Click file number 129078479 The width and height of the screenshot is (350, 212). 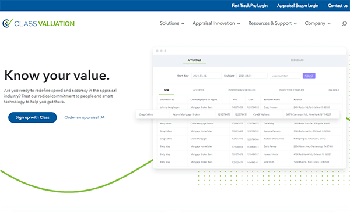224,114
